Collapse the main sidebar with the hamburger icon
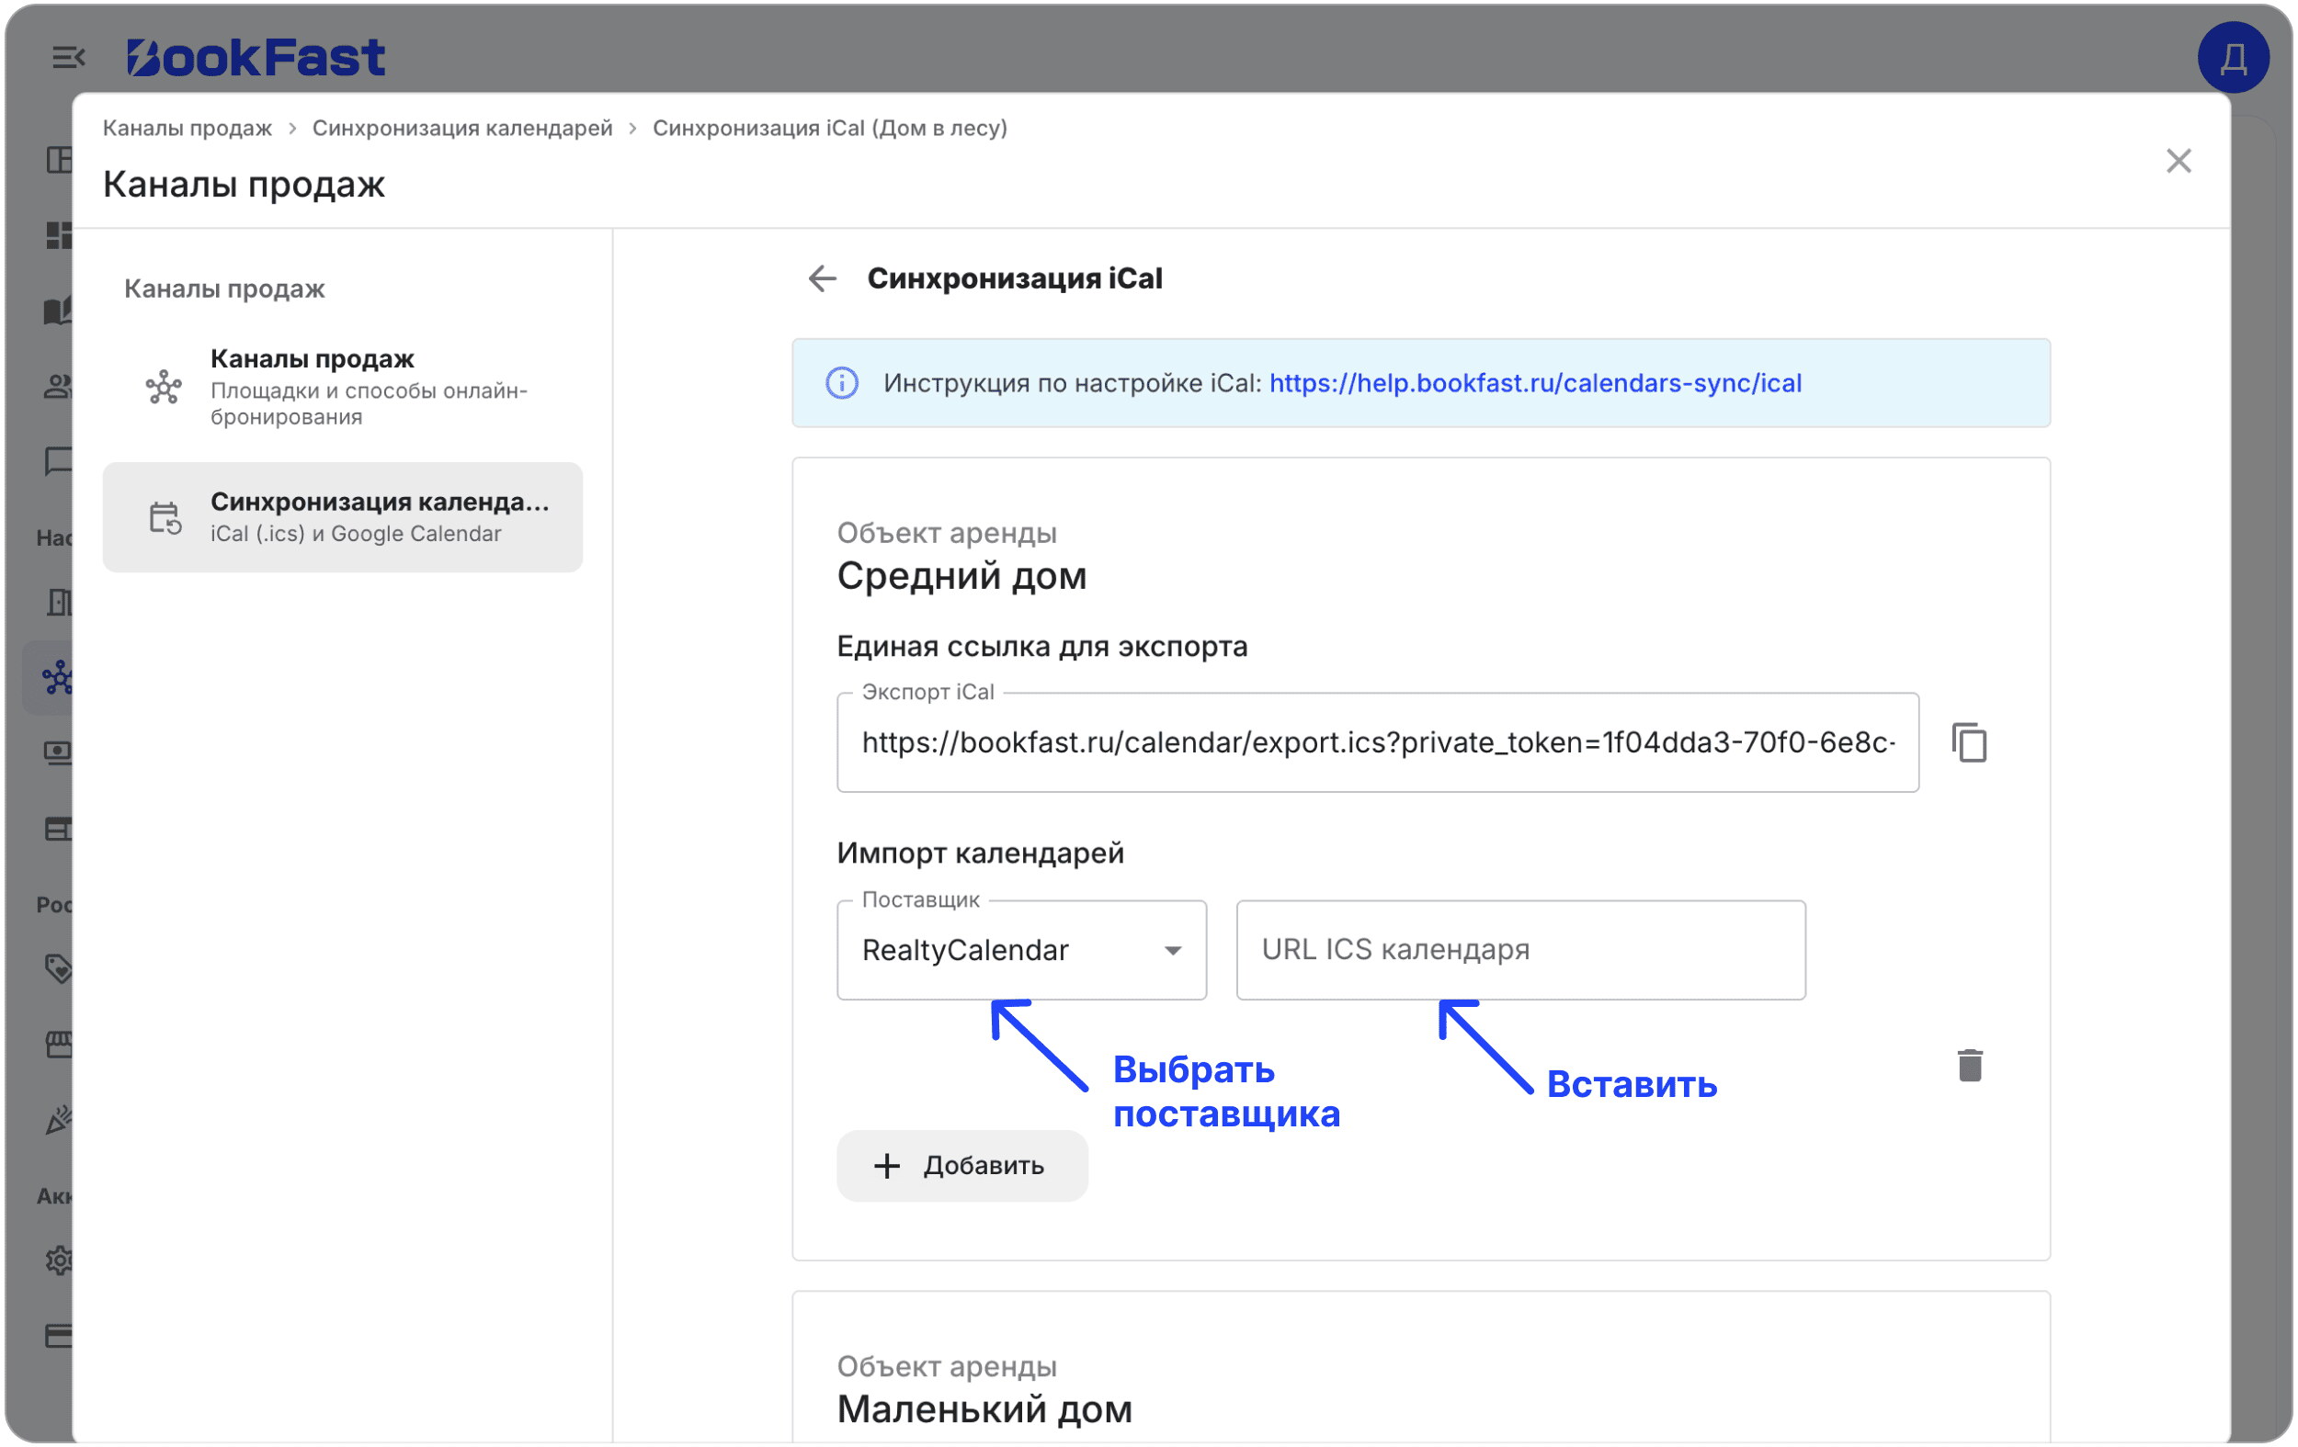 68,57
